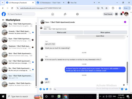This screenshot has height=99, width=132.
Task: Open the Nick conversation
Action: (18, 55)
